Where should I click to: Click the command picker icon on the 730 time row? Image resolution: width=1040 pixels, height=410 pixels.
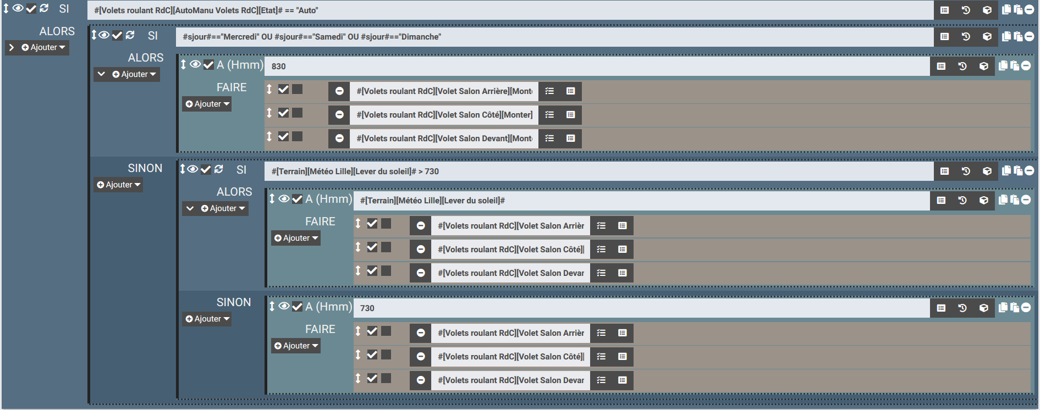tap(941, 308)
